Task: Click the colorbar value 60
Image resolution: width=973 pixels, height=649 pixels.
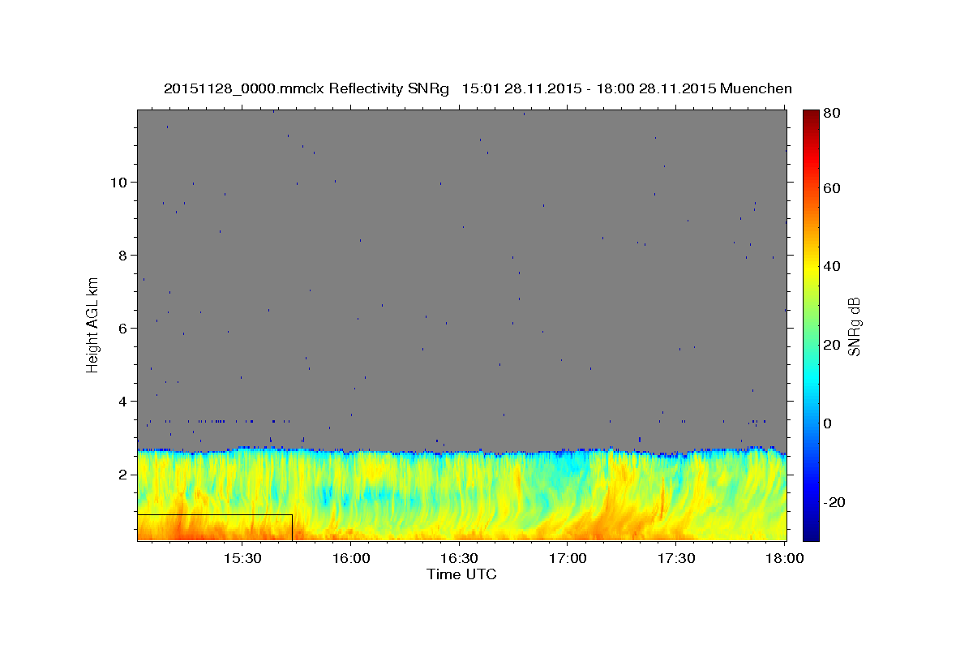Action: pyautogui.click(x=833, y=188)
